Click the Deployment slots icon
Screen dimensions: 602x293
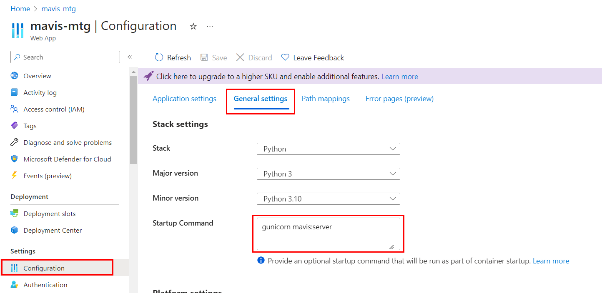point(15,214)
